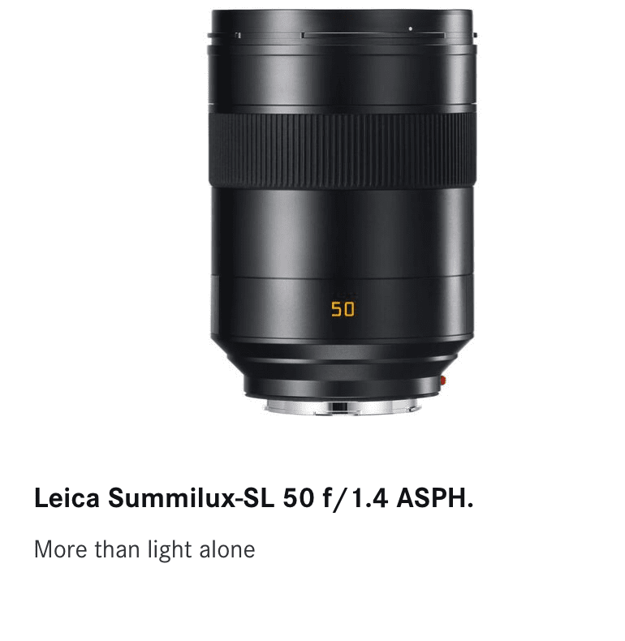Click the silver bayonet mount at lens base
Image resolution: width=625 pixels, height=641 pixels.
click(x=342, y=407)
